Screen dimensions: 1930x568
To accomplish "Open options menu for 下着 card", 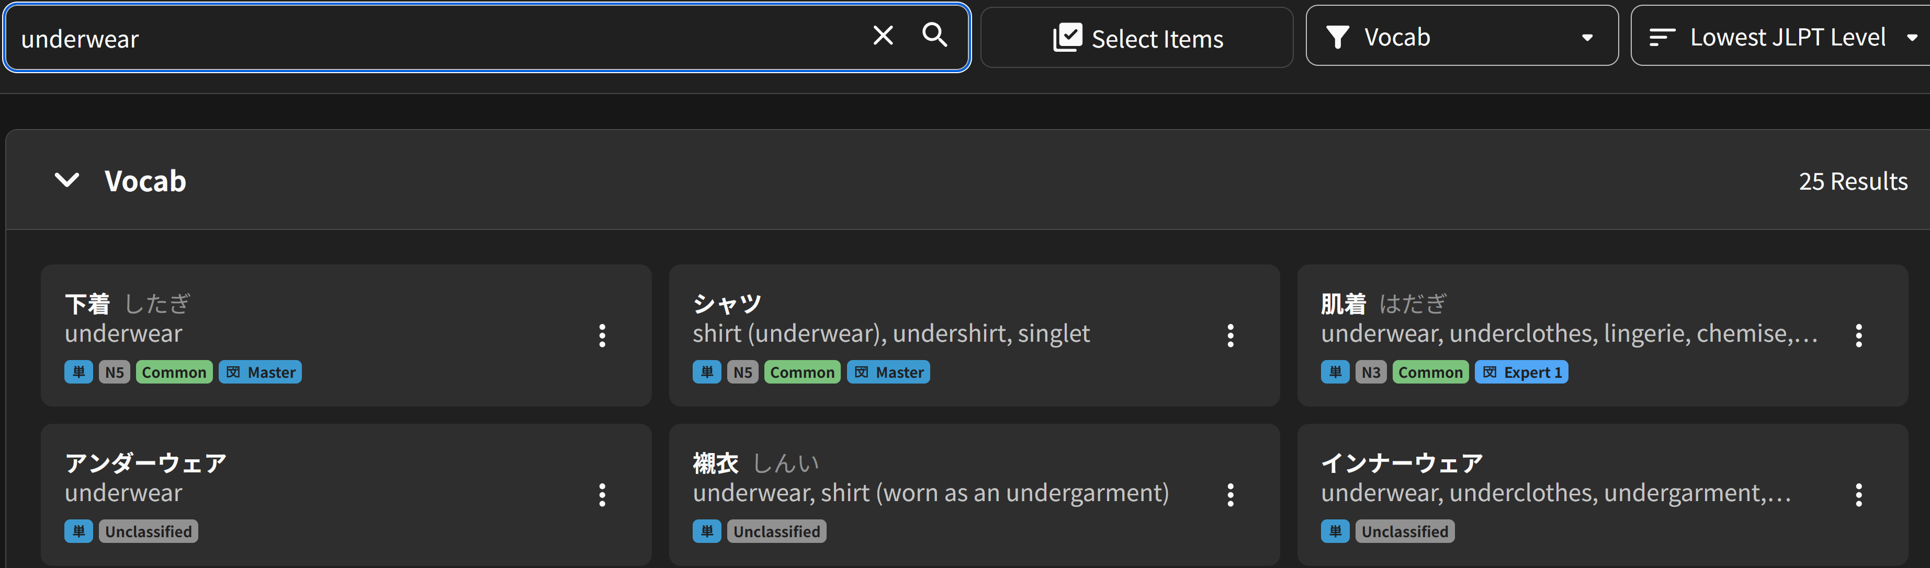I will point(602,335).
